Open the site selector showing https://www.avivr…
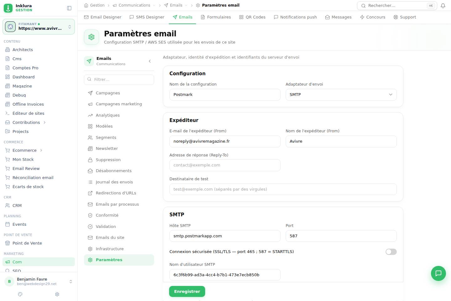Image resolution: width=451 pixels, height=301 pixels. [39, 27]
